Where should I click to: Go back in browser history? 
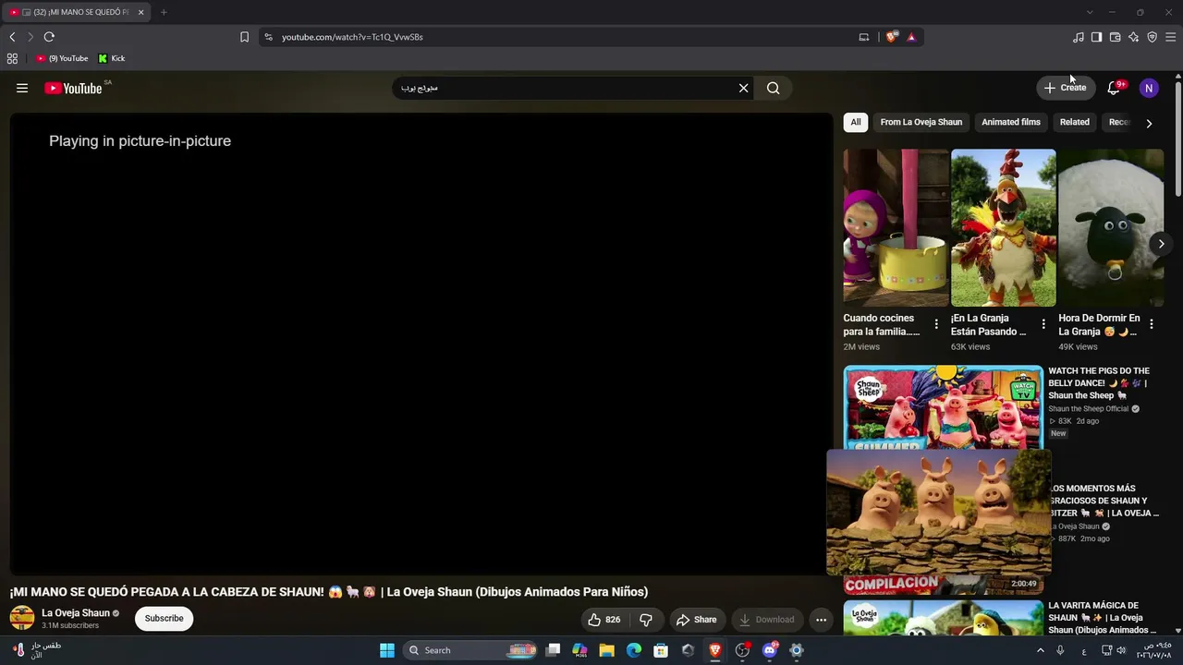coord(12,37)
